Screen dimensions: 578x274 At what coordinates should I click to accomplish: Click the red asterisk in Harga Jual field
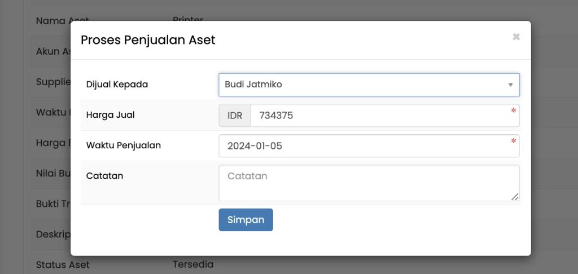coord(513,111)
